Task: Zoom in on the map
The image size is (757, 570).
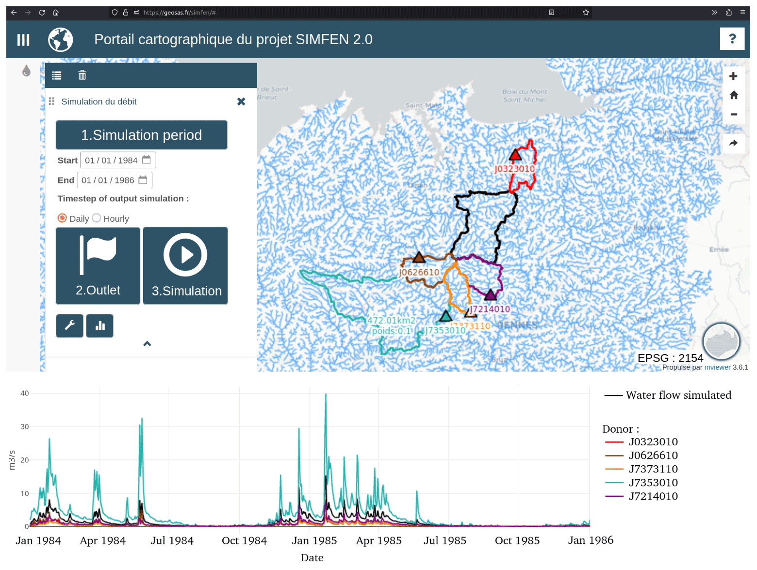Action: tap(733, 76)
